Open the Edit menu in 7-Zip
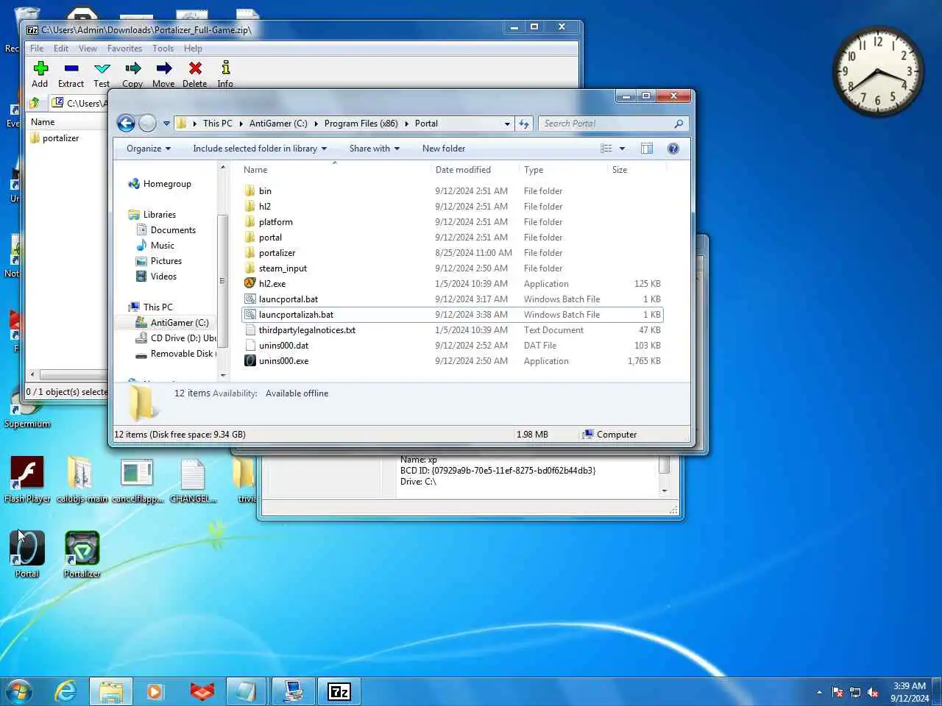 61,49
